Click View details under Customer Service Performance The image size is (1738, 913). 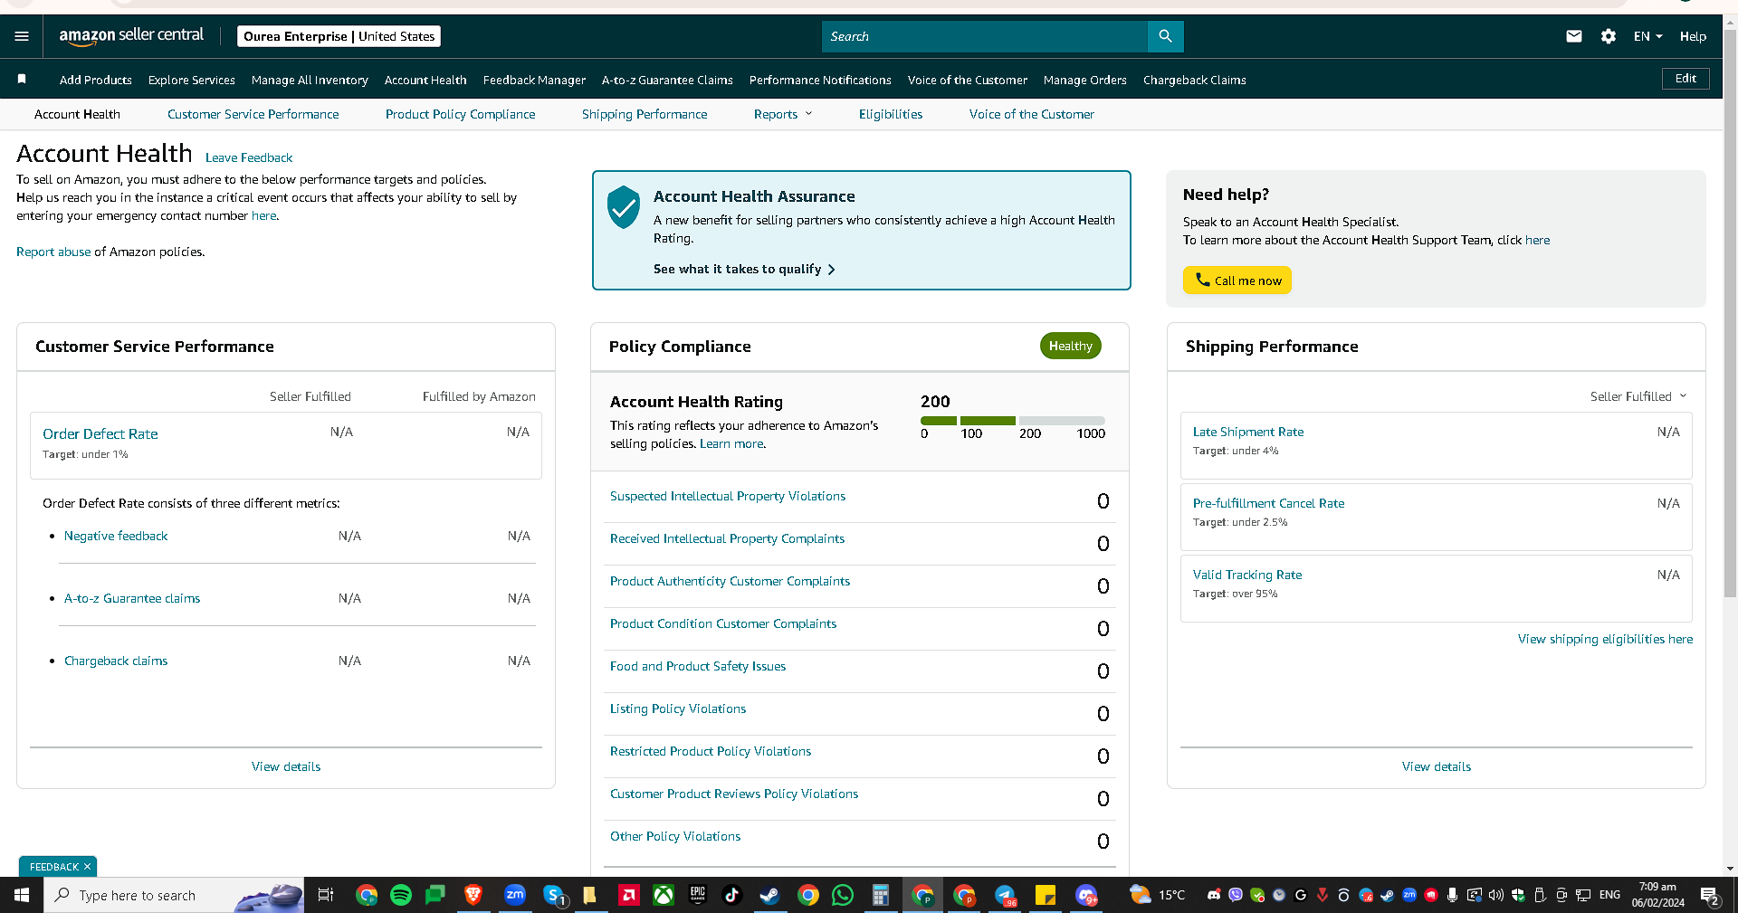286,766
